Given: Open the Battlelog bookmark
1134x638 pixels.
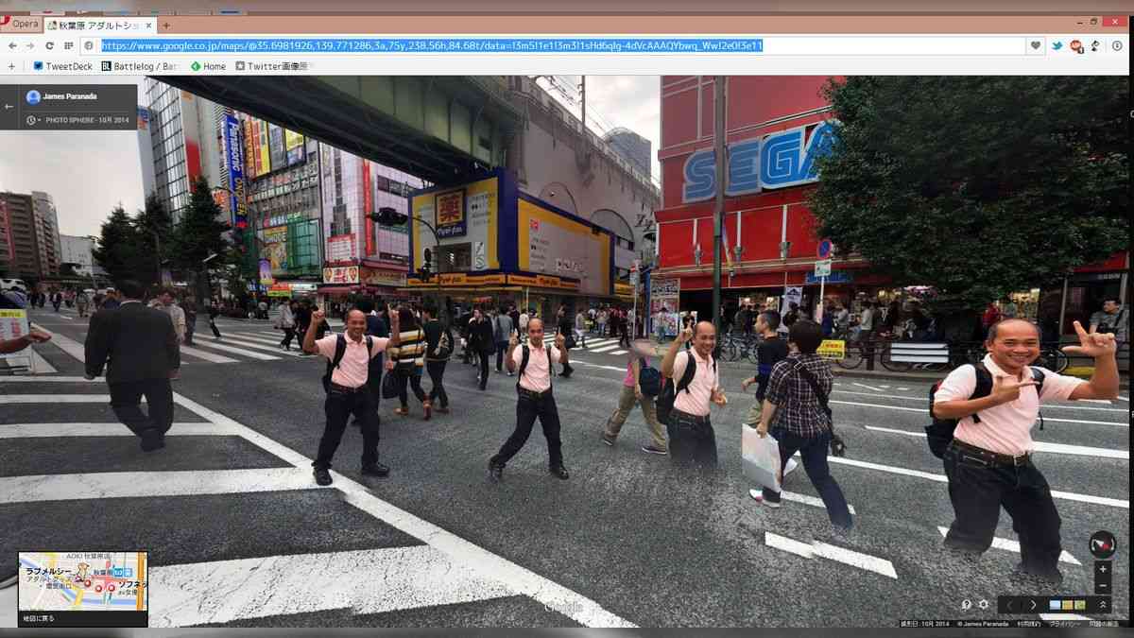Looking at the screenshot, I should [x=139, y=66].
